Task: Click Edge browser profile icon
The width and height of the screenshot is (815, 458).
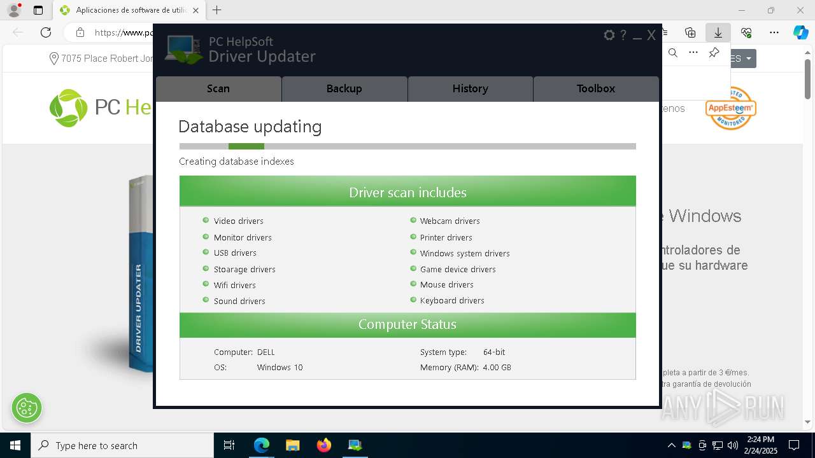Action: (x=14, y=10)
